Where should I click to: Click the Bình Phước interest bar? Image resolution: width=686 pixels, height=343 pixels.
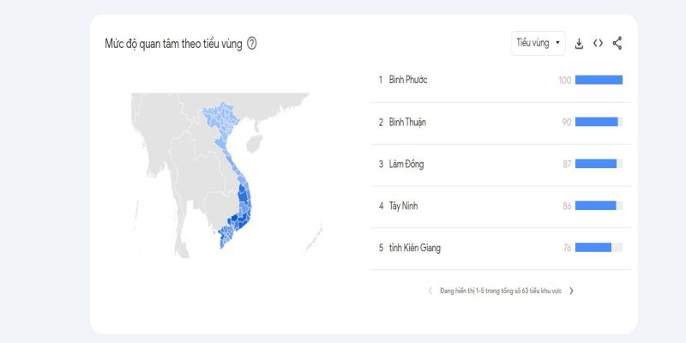click(x=599, y=80)
